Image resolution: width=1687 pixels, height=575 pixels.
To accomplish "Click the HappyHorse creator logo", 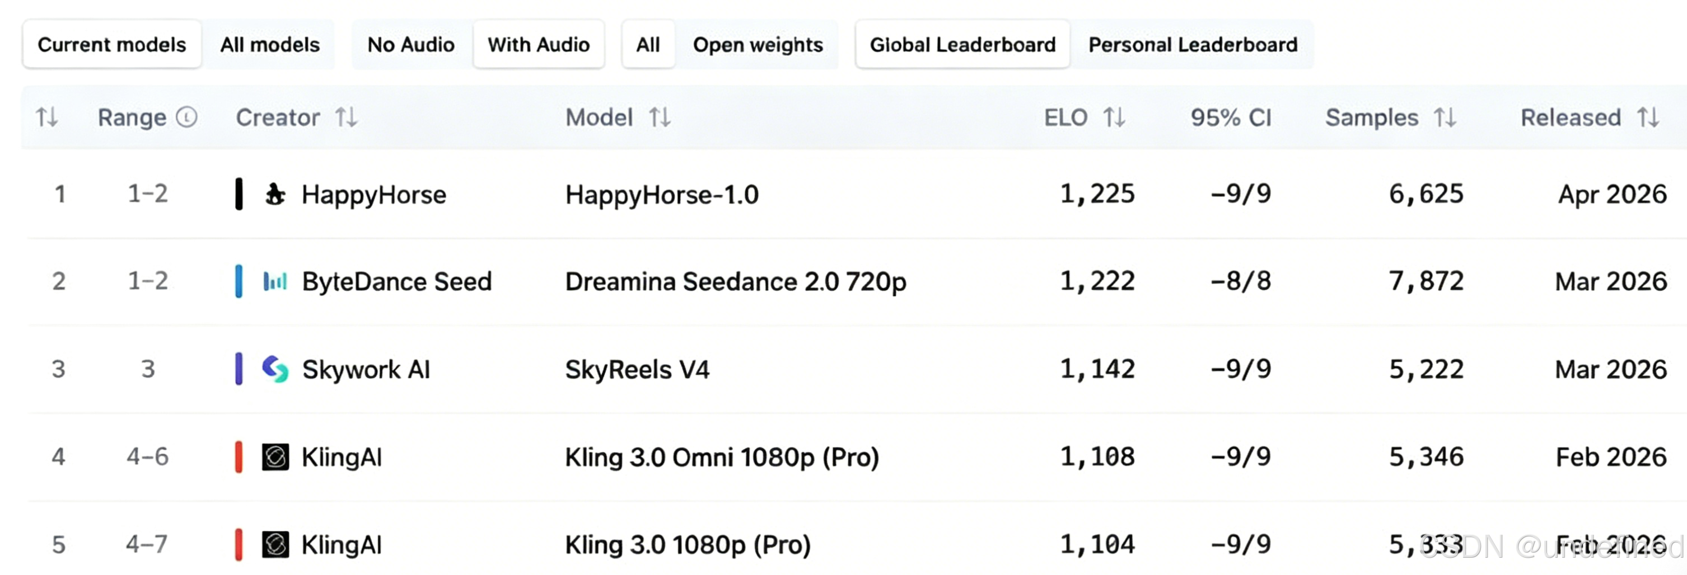I will tap(275, 194).
